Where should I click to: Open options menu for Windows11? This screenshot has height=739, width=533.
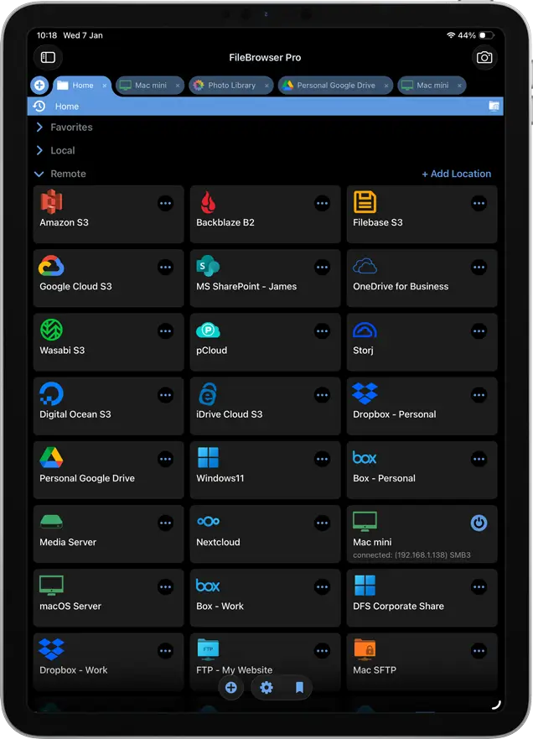coord(322,459)
